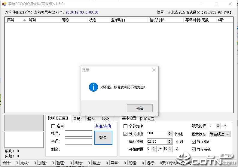Click the expiry date 2019-12-30 0:00:00
The width and height of the screenshot is (238, 167).
(x=82, y=12)
